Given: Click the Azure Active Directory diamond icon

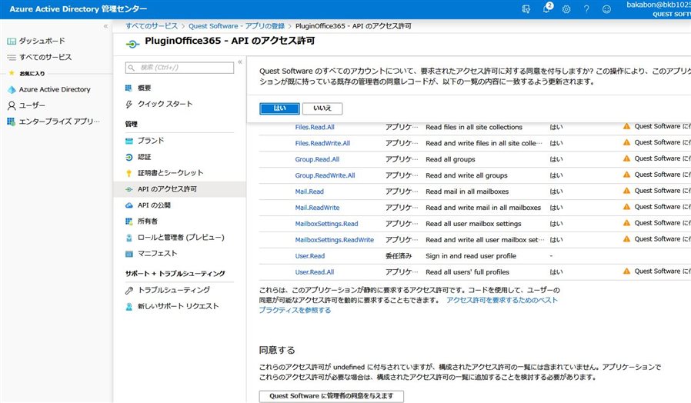Looking at the screenshot, I should (12, 89).
